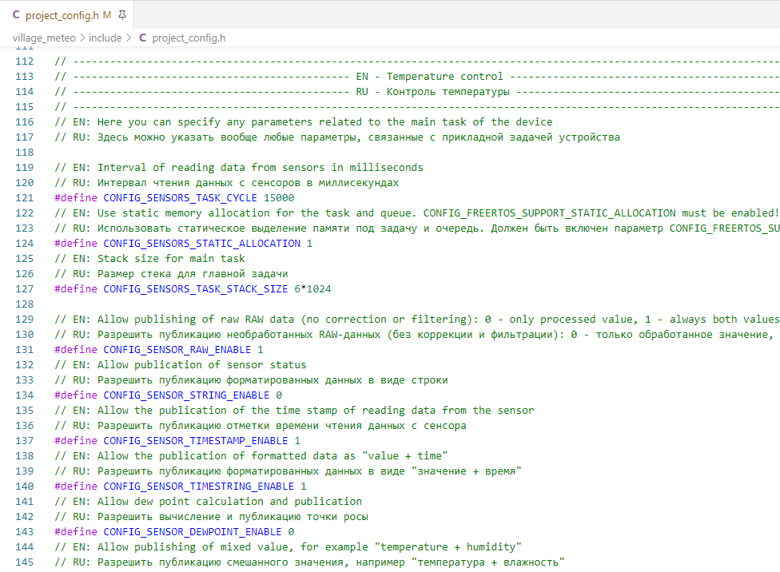The image size is (780, 572).
Task: Click the pin icon on project_config.h tab
Action: click(122, 15)
